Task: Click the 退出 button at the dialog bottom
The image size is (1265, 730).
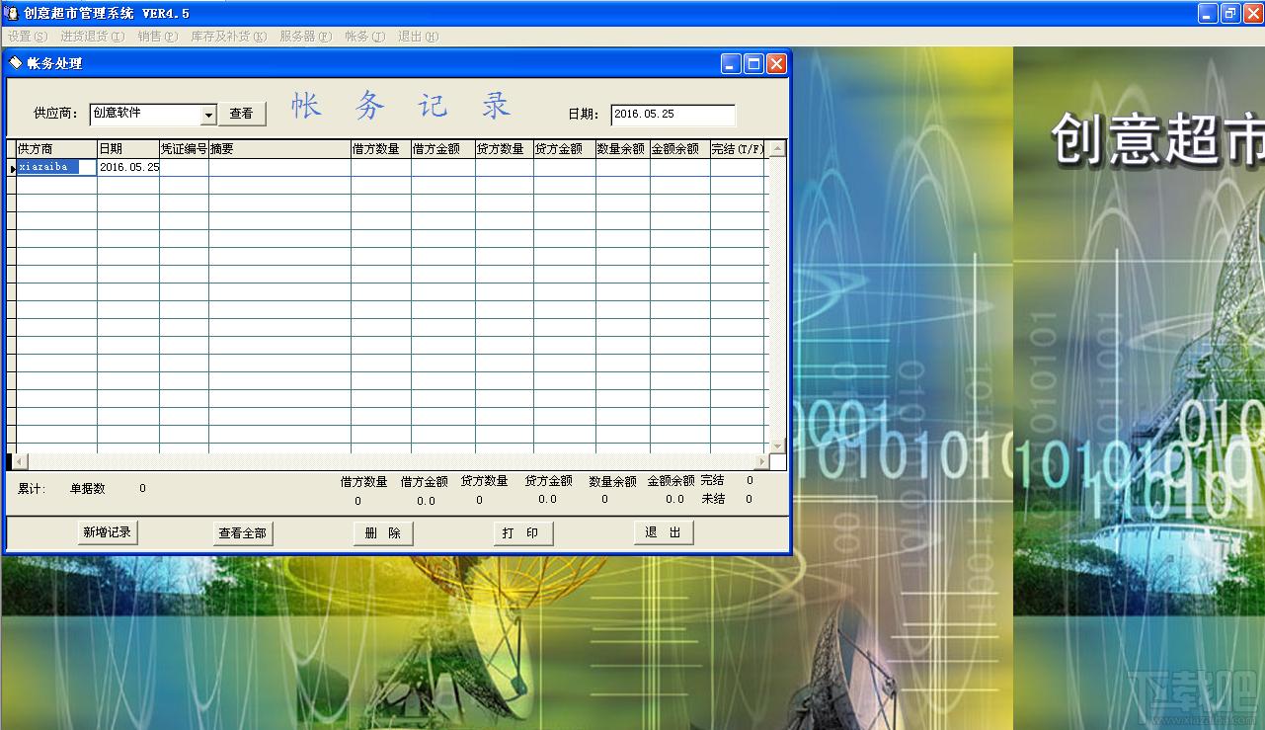Action: 664,532
